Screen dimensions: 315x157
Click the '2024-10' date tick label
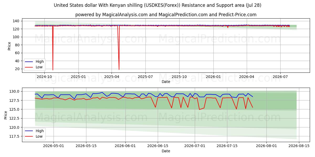click(x=44, y=77)
